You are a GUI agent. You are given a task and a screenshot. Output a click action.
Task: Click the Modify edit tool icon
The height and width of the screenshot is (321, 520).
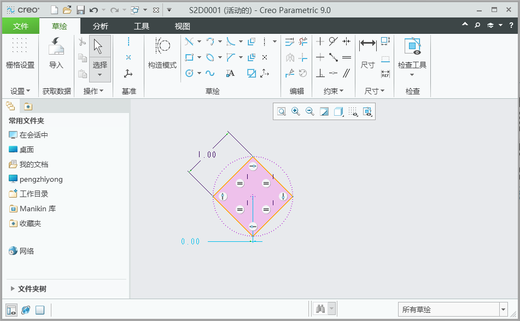coord(289,41)
